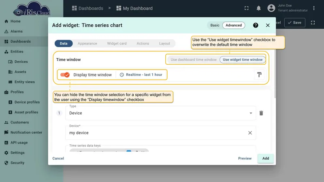This screenshot has height=182, width=324.
Task: Expand the Type Device dropdown
Action: tap(160, 113)
